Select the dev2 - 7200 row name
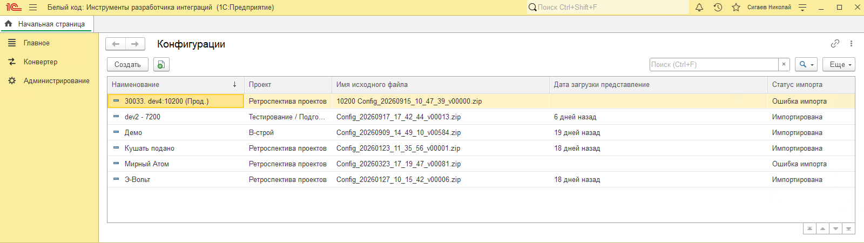 (143, 117)
